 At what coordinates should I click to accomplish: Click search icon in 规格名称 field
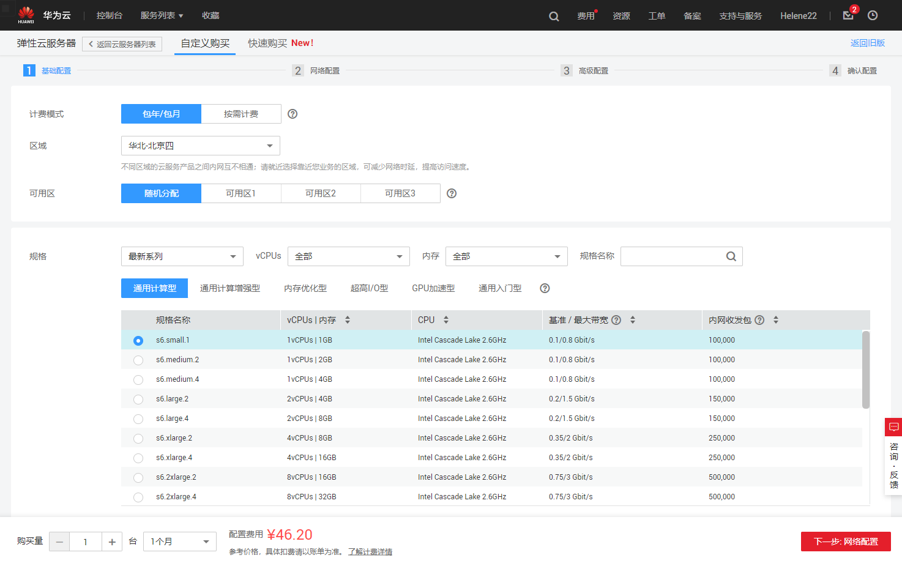pos(731,256)
